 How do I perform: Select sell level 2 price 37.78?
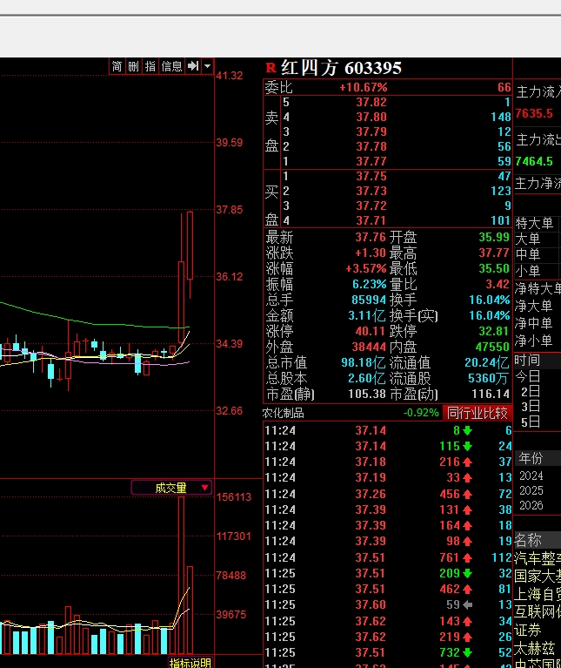coord(371,146)
